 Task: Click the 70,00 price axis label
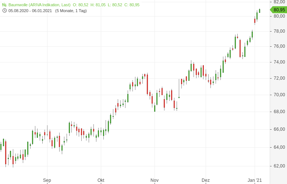(279, 95)
